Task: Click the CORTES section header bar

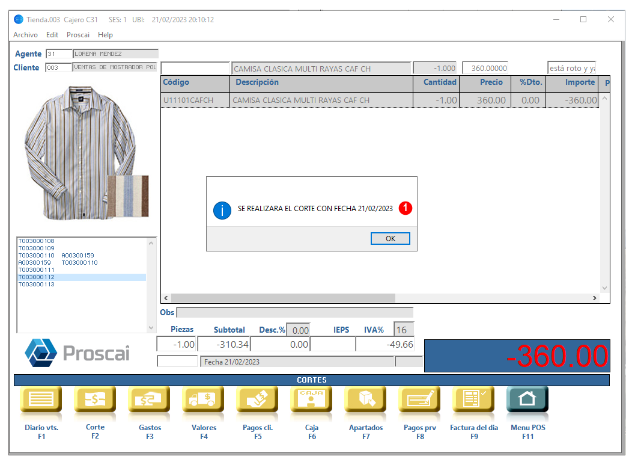Action: coord(312,380)
